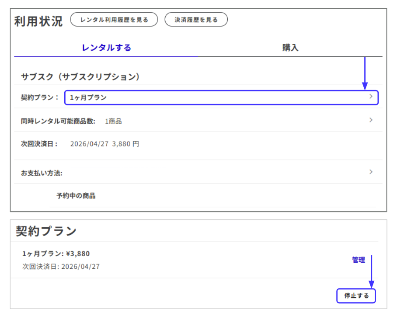
Task: Expand the chevron beside 同時レンタル可能商品数
Action: click(x=371, y=120)
